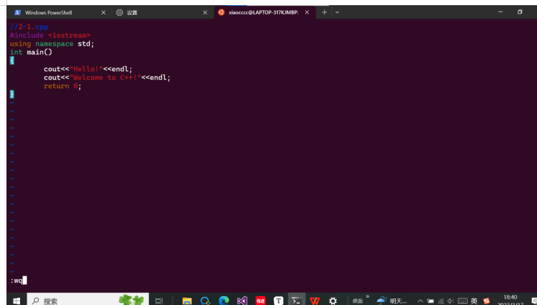Click the highlighted closing brace
537x305 pixels.
click(12, 94)
